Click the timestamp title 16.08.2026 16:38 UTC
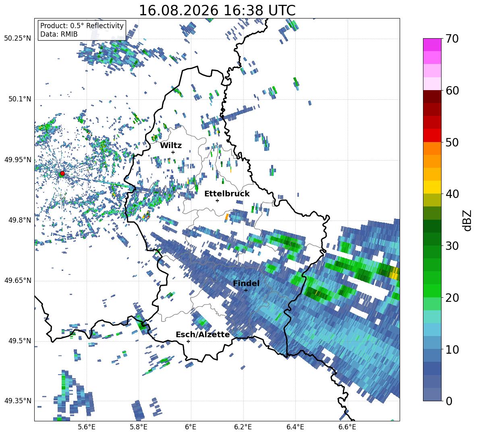 (x=217, y=10)
